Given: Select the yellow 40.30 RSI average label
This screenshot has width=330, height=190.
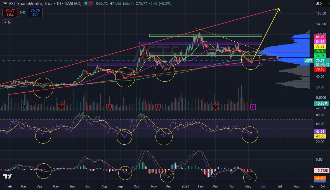Looking at the screenshot, I should (x=320, y=136).
